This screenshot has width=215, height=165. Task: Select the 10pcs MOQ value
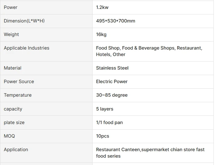pos(102,136)
